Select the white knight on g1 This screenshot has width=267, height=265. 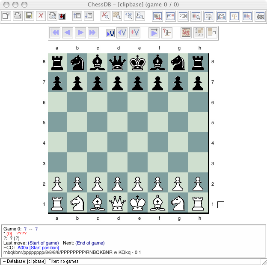[178, 203]
